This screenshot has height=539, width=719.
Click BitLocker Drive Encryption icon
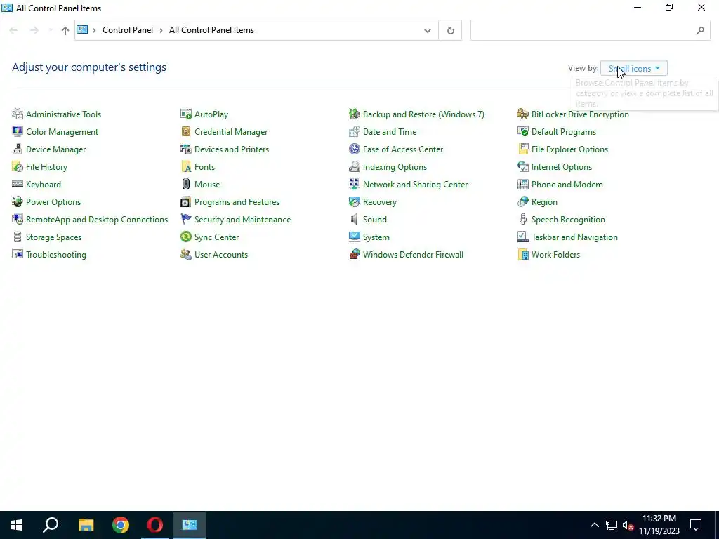click(522, 114)
